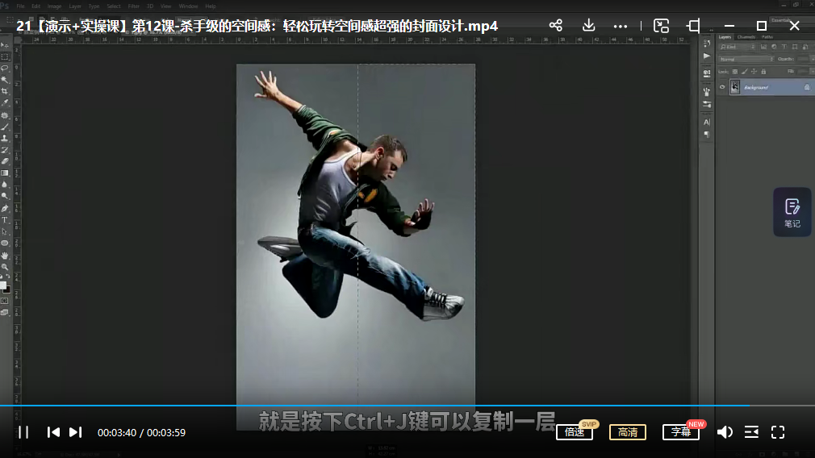815x458 pixels.
Task: Open the Brush presets panel icon
Action: pyautogui.click(x=707, y=92)
